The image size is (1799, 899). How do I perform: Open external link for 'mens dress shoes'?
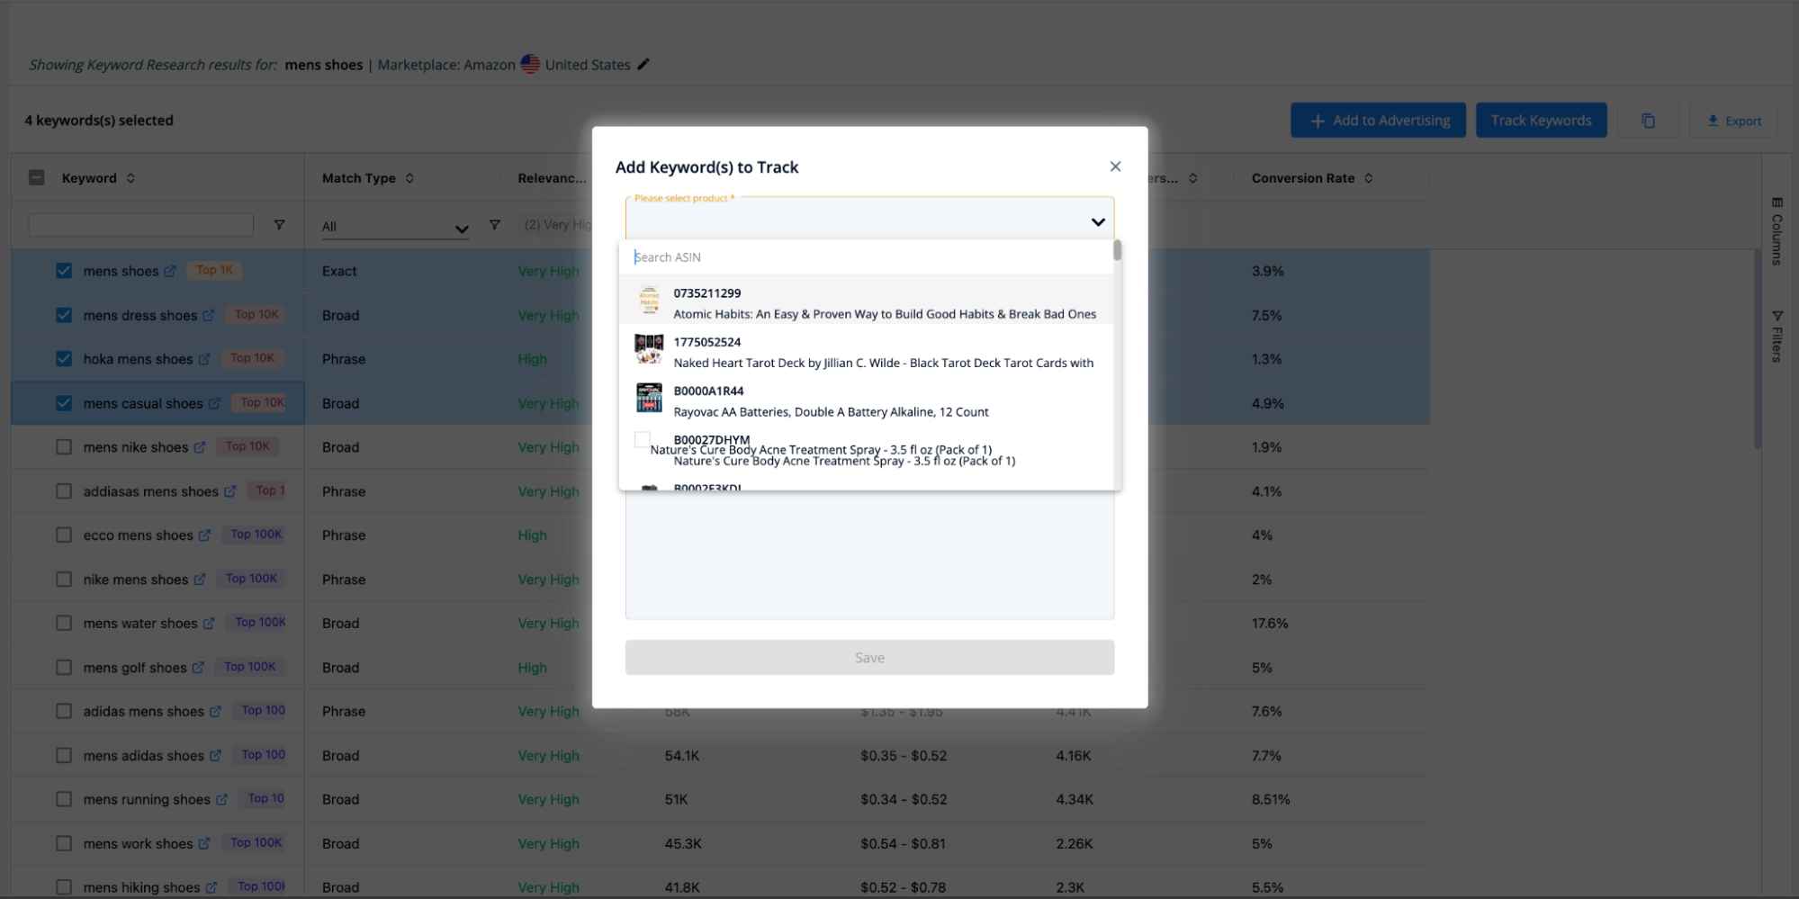point(209,315)
